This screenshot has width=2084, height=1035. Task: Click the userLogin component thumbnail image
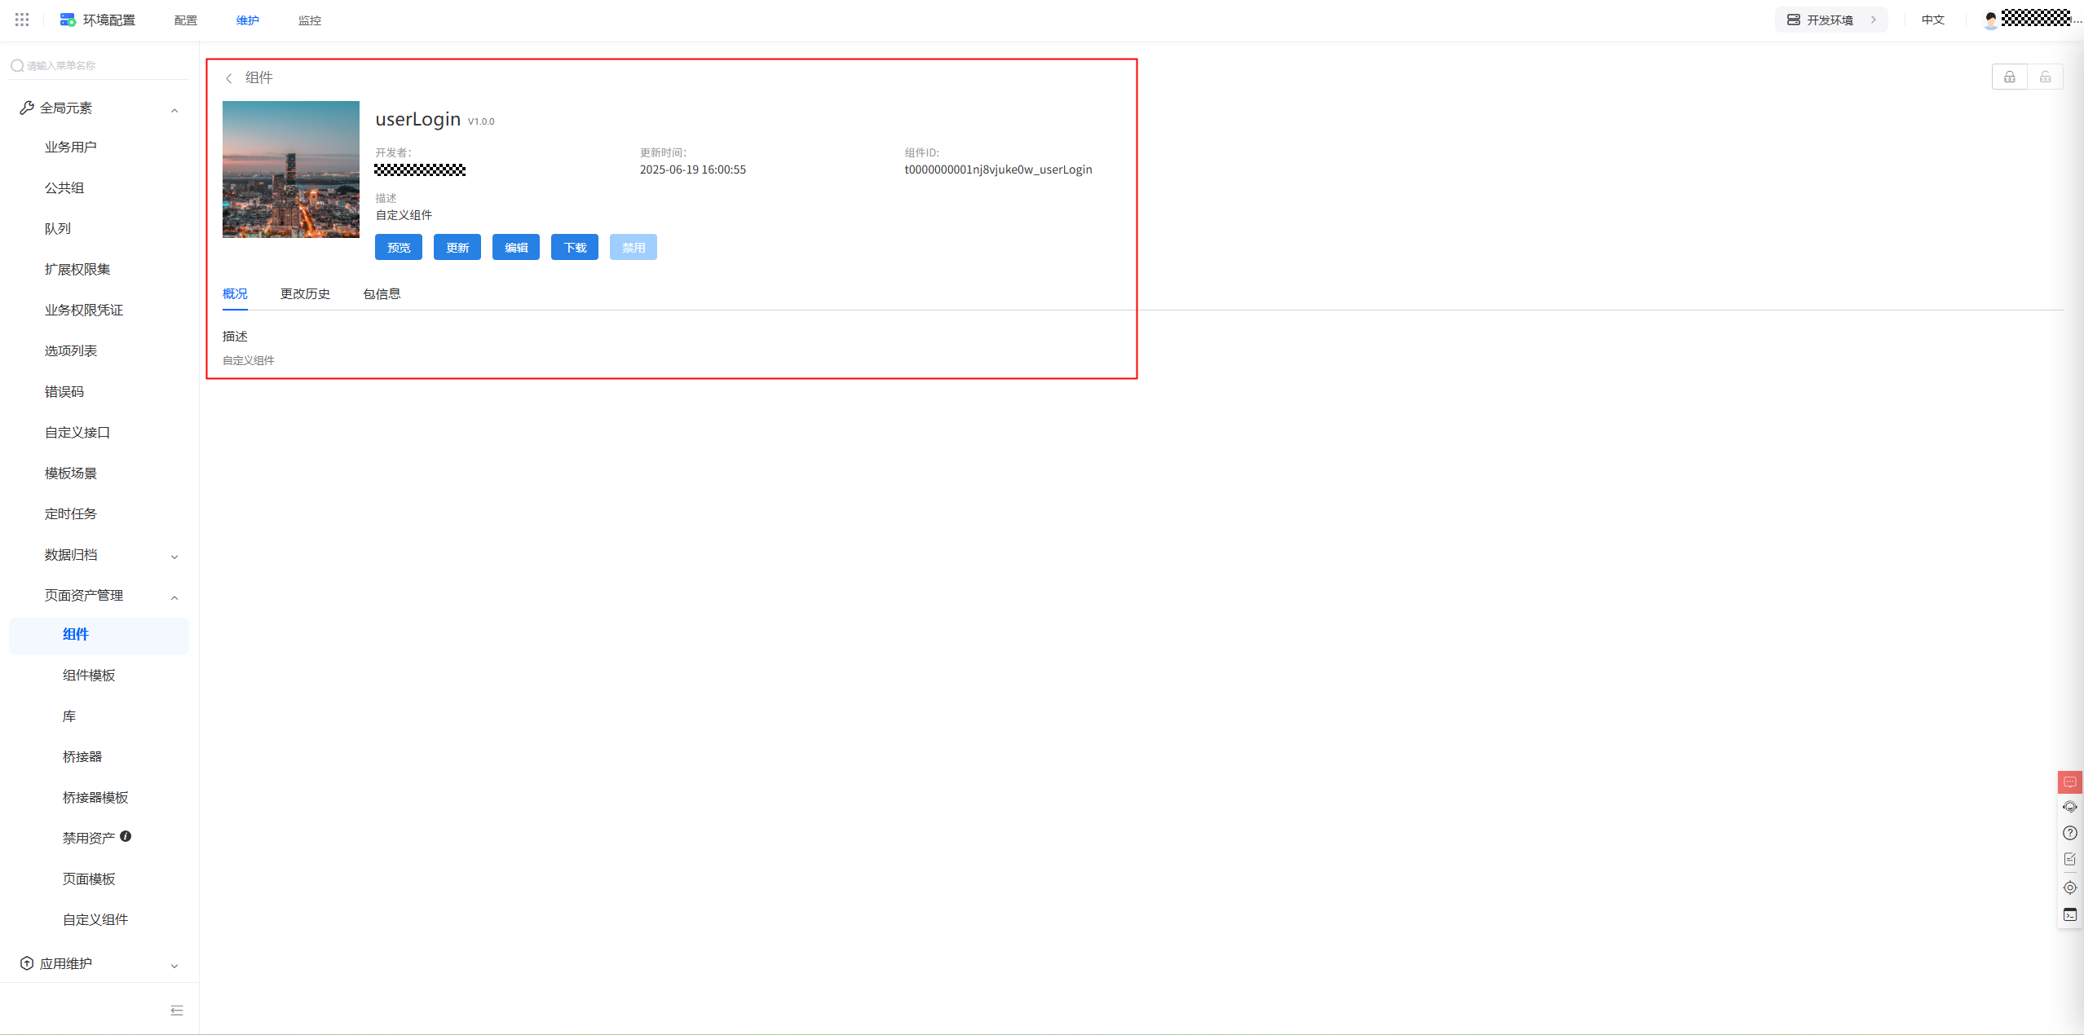point(290,170)
